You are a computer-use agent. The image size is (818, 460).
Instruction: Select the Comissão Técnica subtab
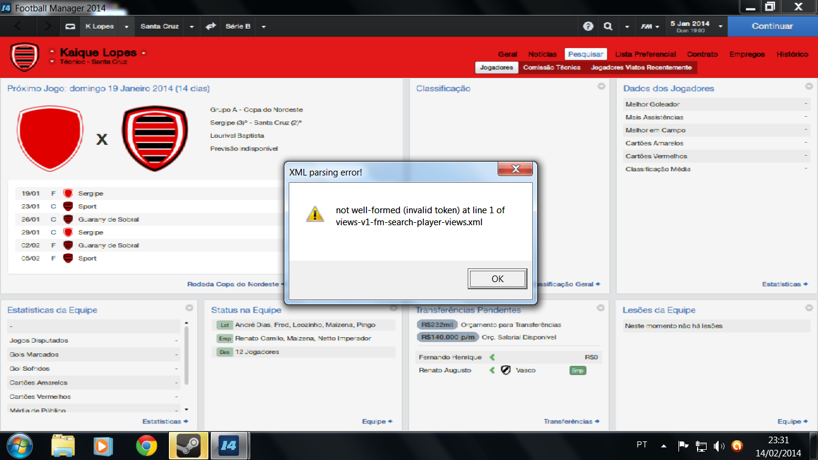[552, 68]
